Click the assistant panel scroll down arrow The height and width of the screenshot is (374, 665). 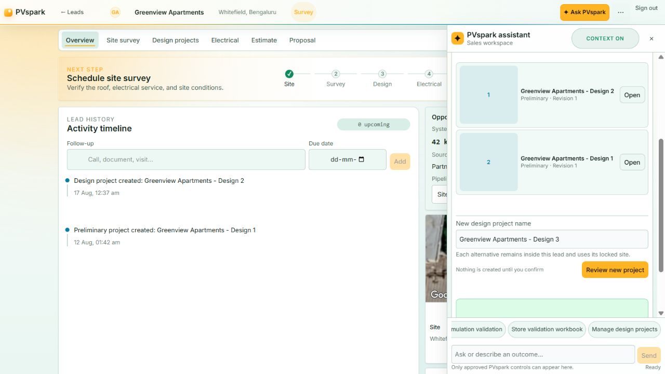point(661,313)
